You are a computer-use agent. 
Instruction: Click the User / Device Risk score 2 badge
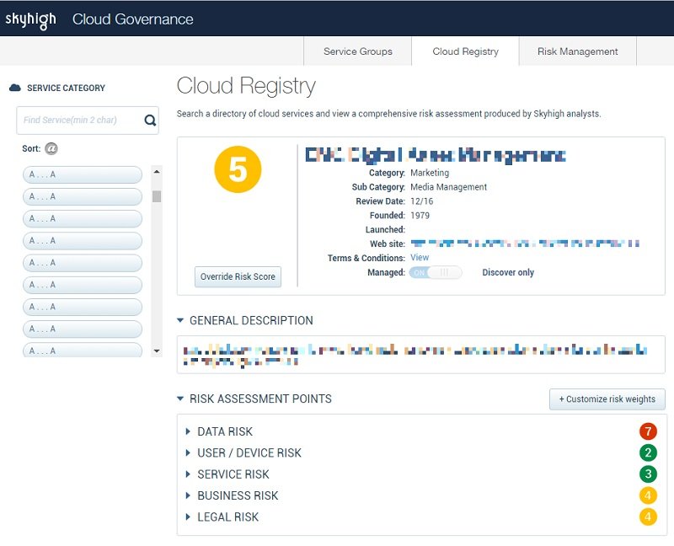(x=648, y=452)
